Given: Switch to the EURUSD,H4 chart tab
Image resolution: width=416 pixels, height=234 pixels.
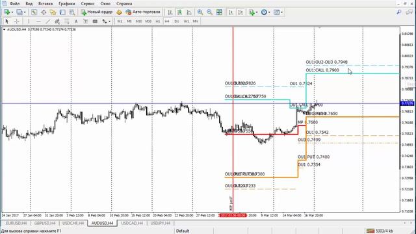Looking at the screenshot, I should click(x=16, y=223).
